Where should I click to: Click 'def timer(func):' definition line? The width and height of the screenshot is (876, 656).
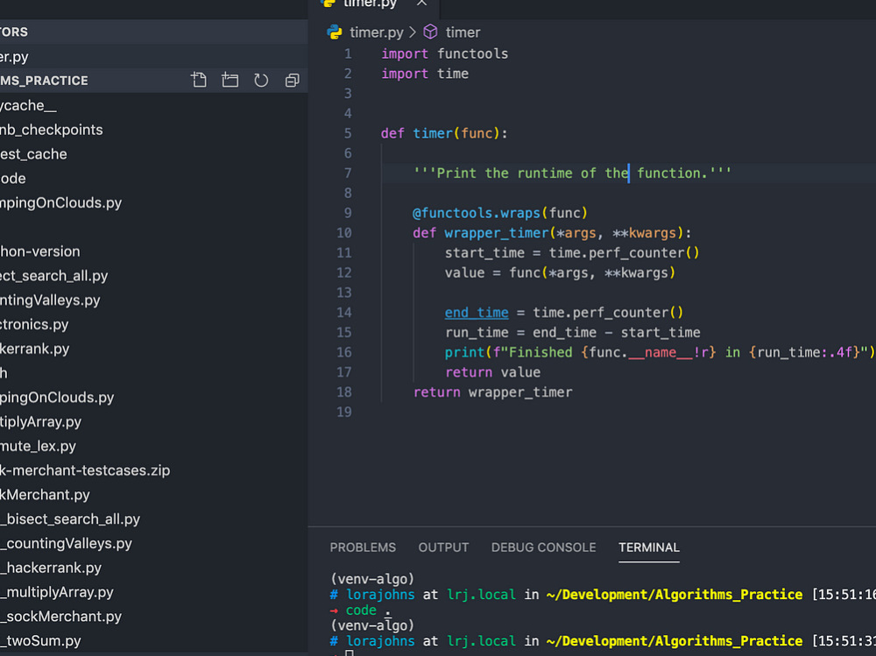[x=444, y=133]
